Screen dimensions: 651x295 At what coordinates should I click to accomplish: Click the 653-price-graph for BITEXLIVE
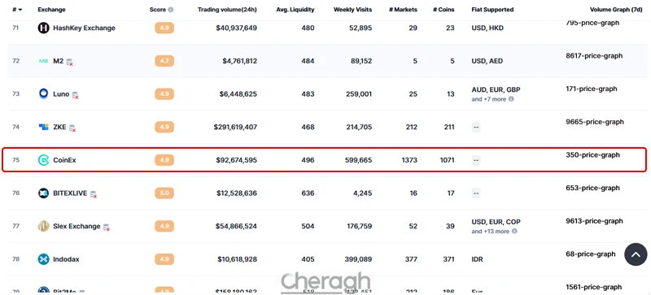592,188
